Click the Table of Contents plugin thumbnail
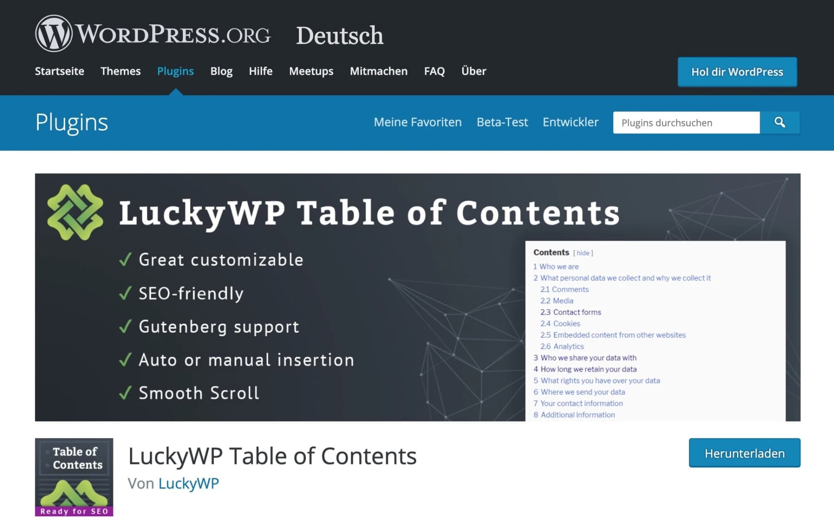Image resolution: width=834 pixels, height=531 pixels. pyautogui.click(x=74, y=477)
